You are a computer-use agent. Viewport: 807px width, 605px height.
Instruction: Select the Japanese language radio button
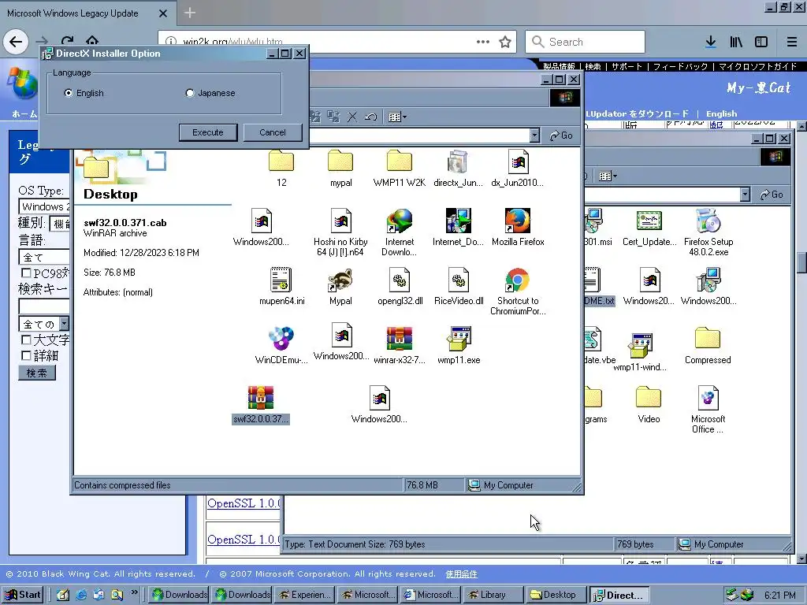click(x=190, y=93)
